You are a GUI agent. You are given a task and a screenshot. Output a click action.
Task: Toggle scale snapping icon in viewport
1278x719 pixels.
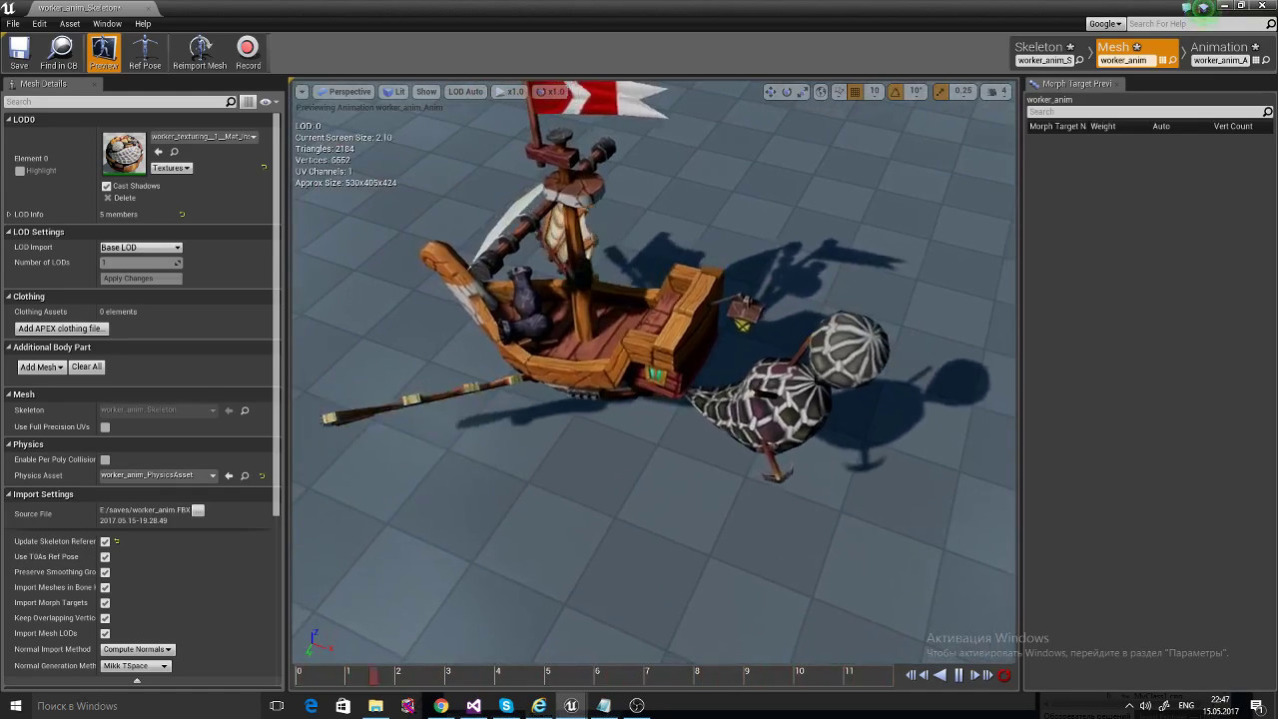coord(941,92)
